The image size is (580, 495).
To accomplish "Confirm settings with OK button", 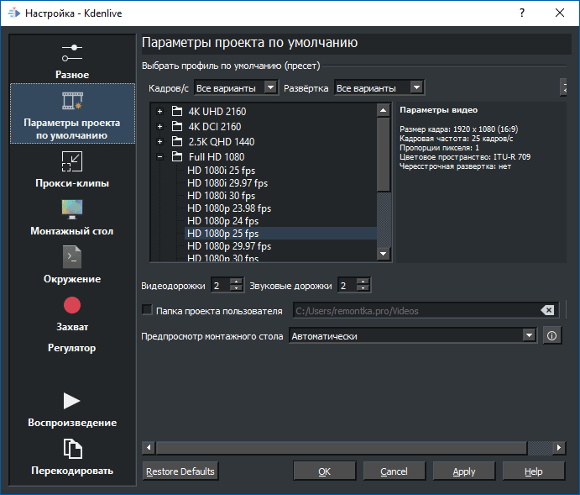I will coord(324,471).
